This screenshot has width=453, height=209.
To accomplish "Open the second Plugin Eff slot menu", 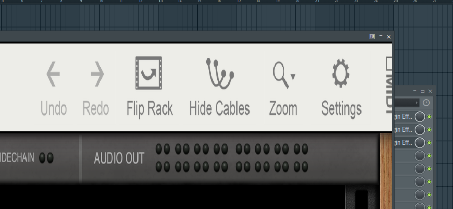I will click(x=403, y=130).
